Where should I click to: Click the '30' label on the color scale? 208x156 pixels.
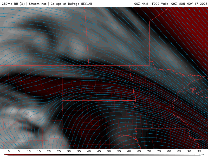coord(69,151)
